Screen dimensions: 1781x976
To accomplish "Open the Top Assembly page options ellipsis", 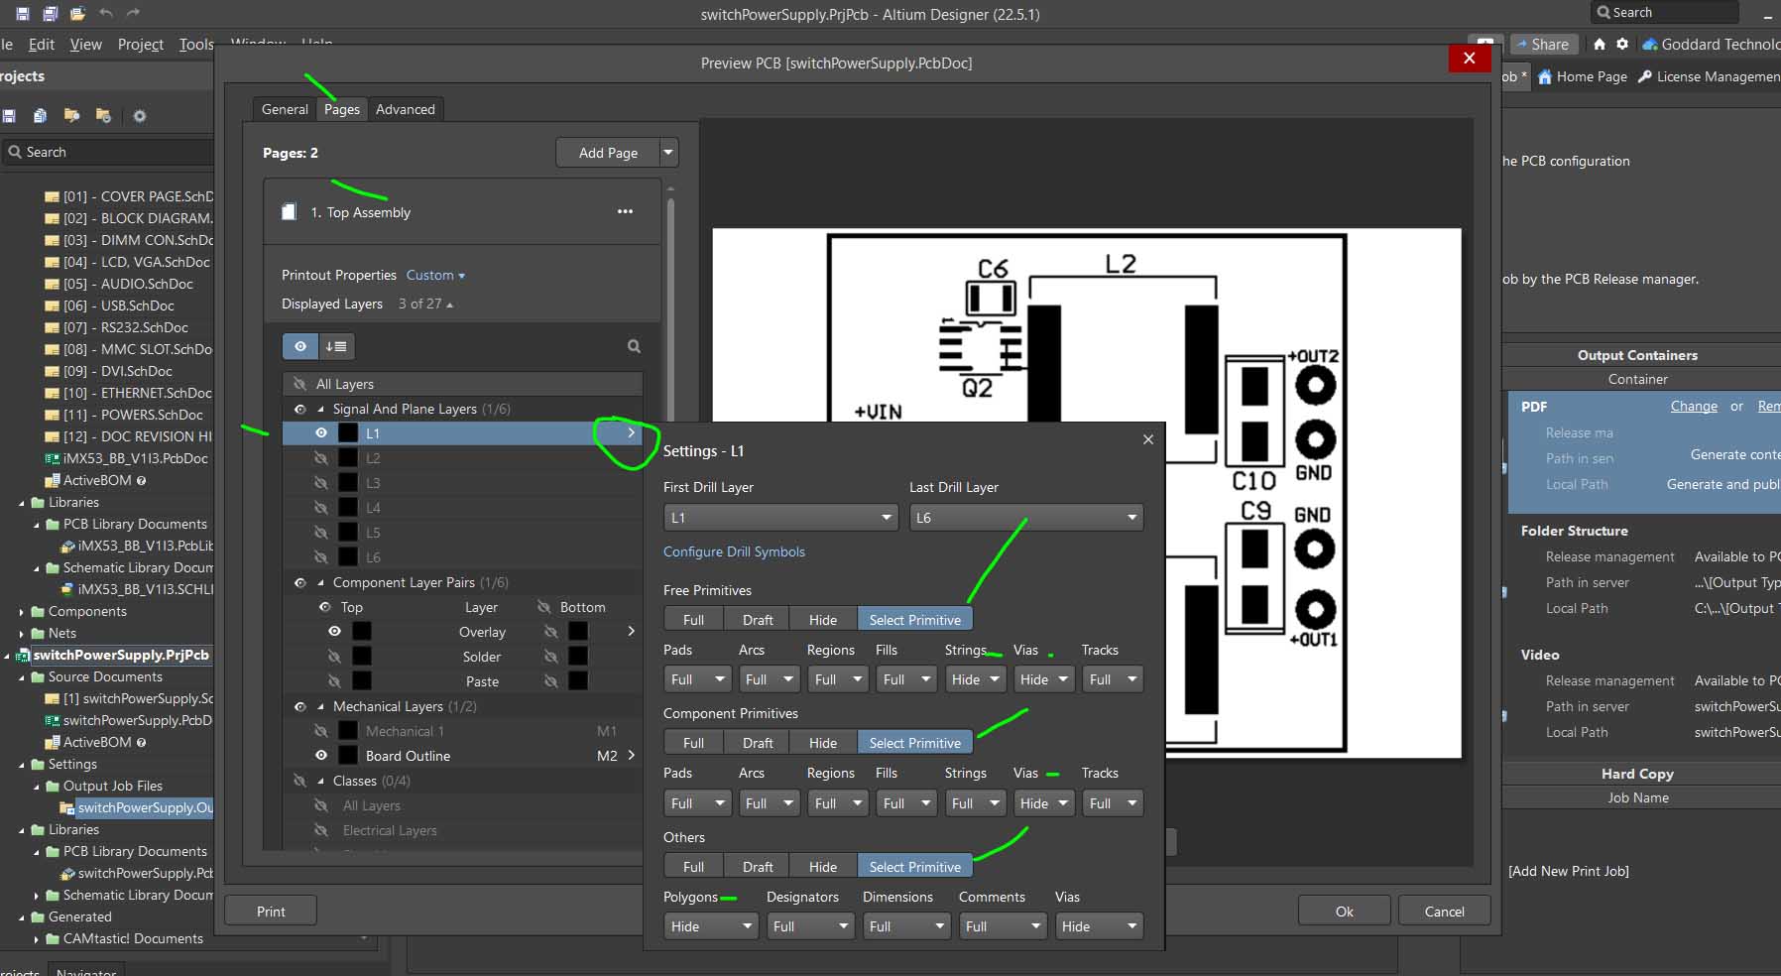I will [x=625, y=211].
